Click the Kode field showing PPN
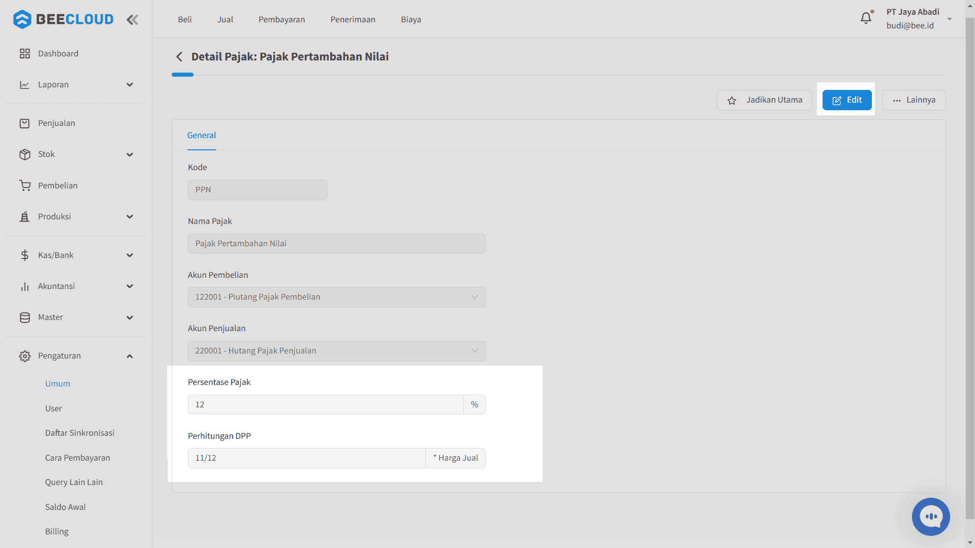Image resolution: width=975 pixels, height=548 pixels. click(x=257, y=190)
